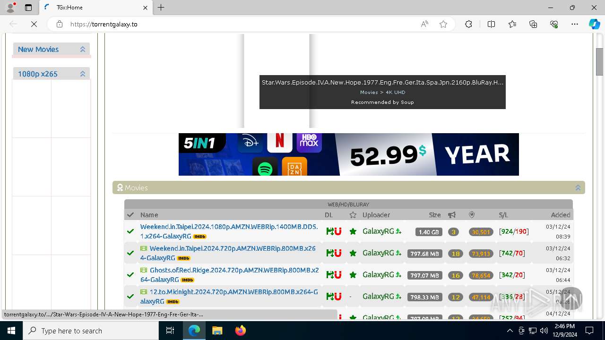Click the taskbar search box
This screenshot has height=340, width=605.
click(x=90, y=331)
